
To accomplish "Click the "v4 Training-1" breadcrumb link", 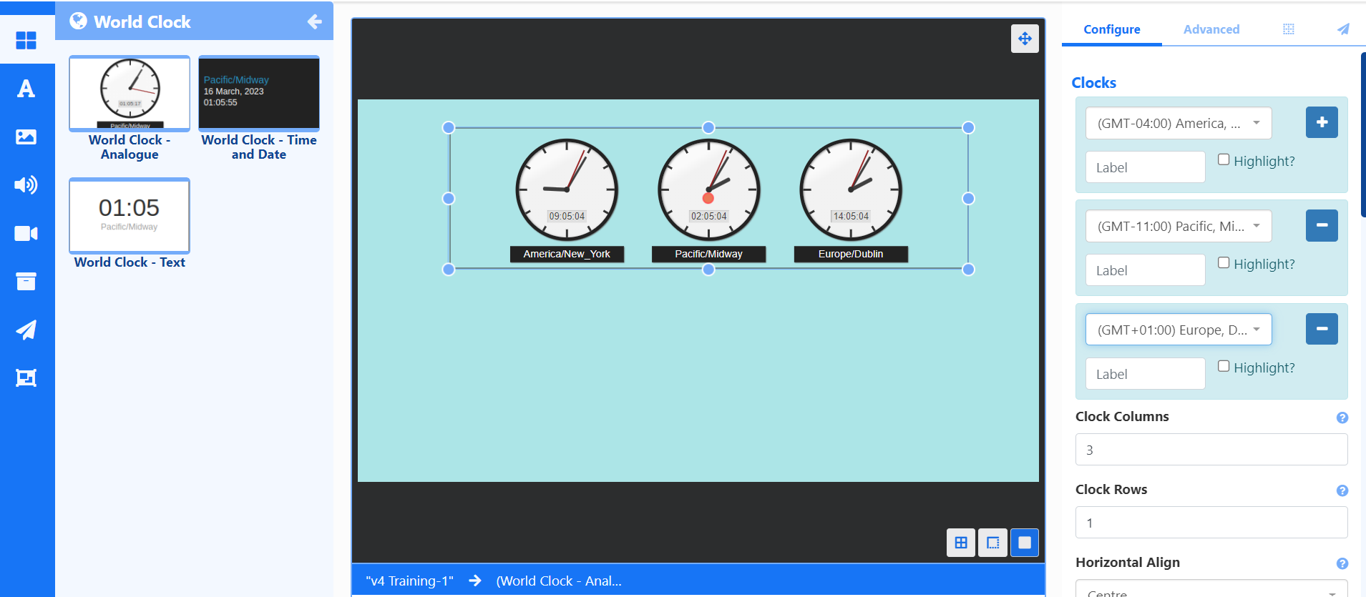I will click(409, 581).
